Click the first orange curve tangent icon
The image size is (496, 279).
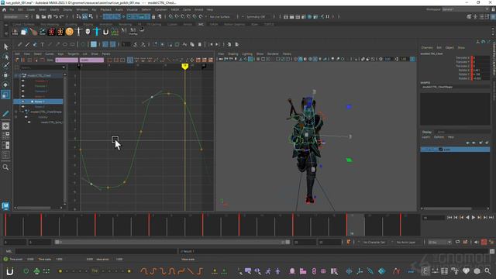pyautogui.click(x=144, y=271)
